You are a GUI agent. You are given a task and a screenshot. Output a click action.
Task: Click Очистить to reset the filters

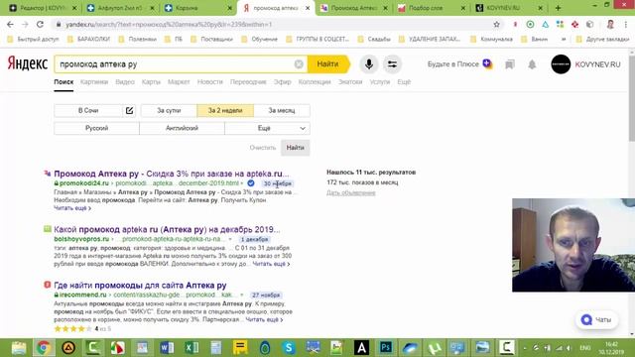pos(262,148)
